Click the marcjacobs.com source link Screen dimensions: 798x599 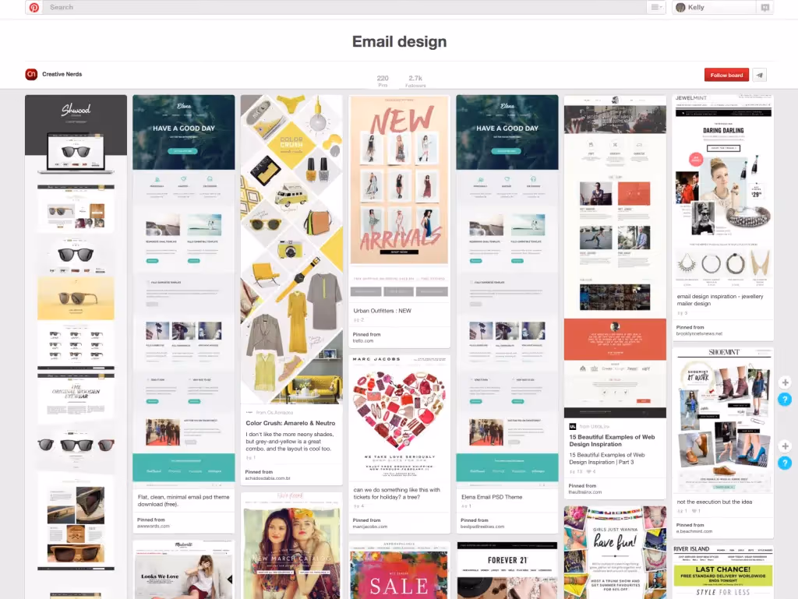370,527
